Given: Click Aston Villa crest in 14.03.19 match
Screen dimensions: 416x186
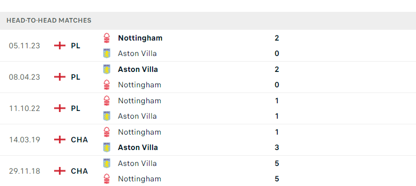Looking at the screenshot, I should 107,147.
